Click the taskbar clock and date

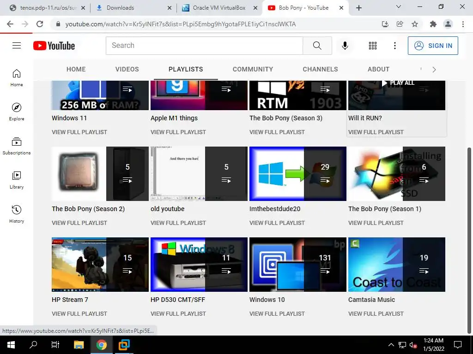[433, 345]
